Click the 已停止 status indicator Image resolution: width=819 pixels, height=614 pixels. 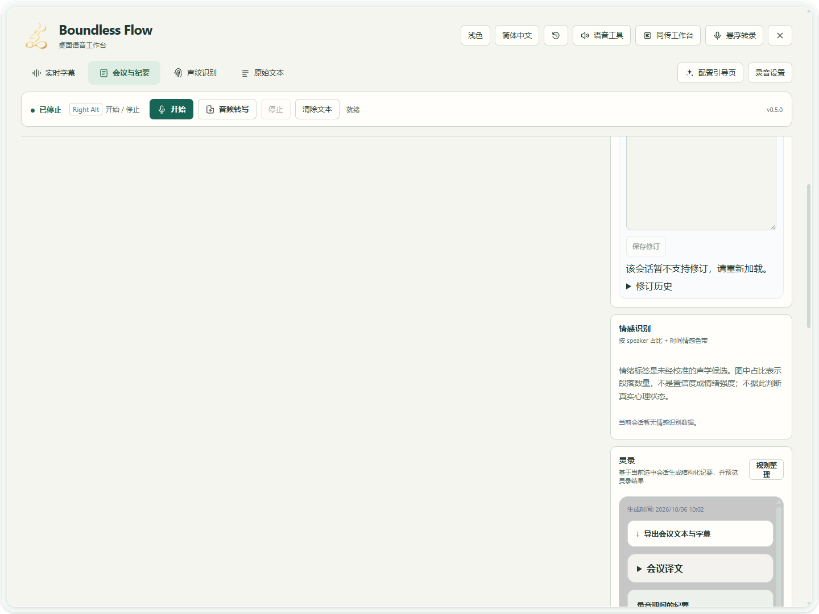coord(45,110)
